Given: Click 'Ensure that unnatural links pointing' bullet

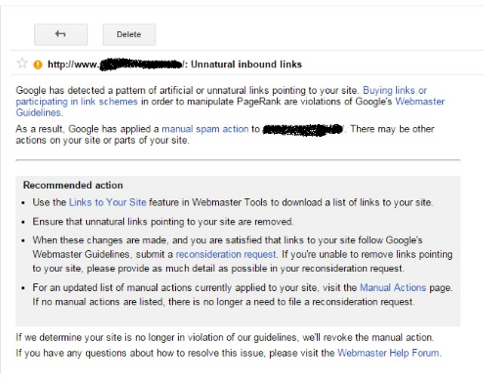Looking at the screenshot, I should [x=163, y=222].
